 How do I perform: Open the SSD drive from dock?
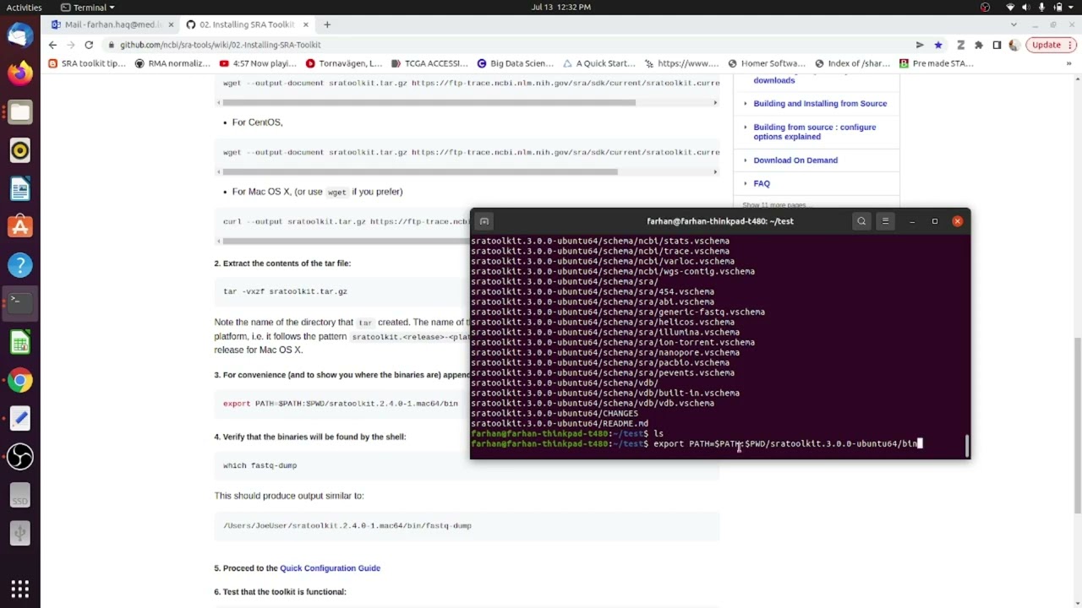coord(20,496)
